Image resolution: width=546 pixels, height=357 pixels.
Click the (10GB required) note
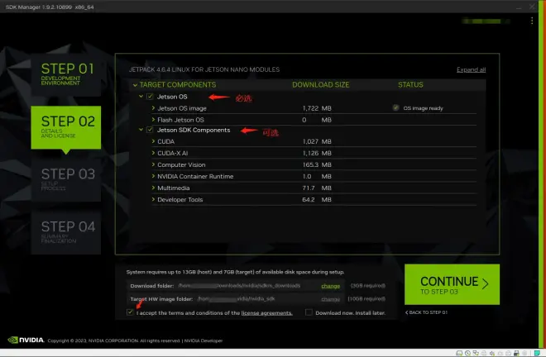coord(366,299)
